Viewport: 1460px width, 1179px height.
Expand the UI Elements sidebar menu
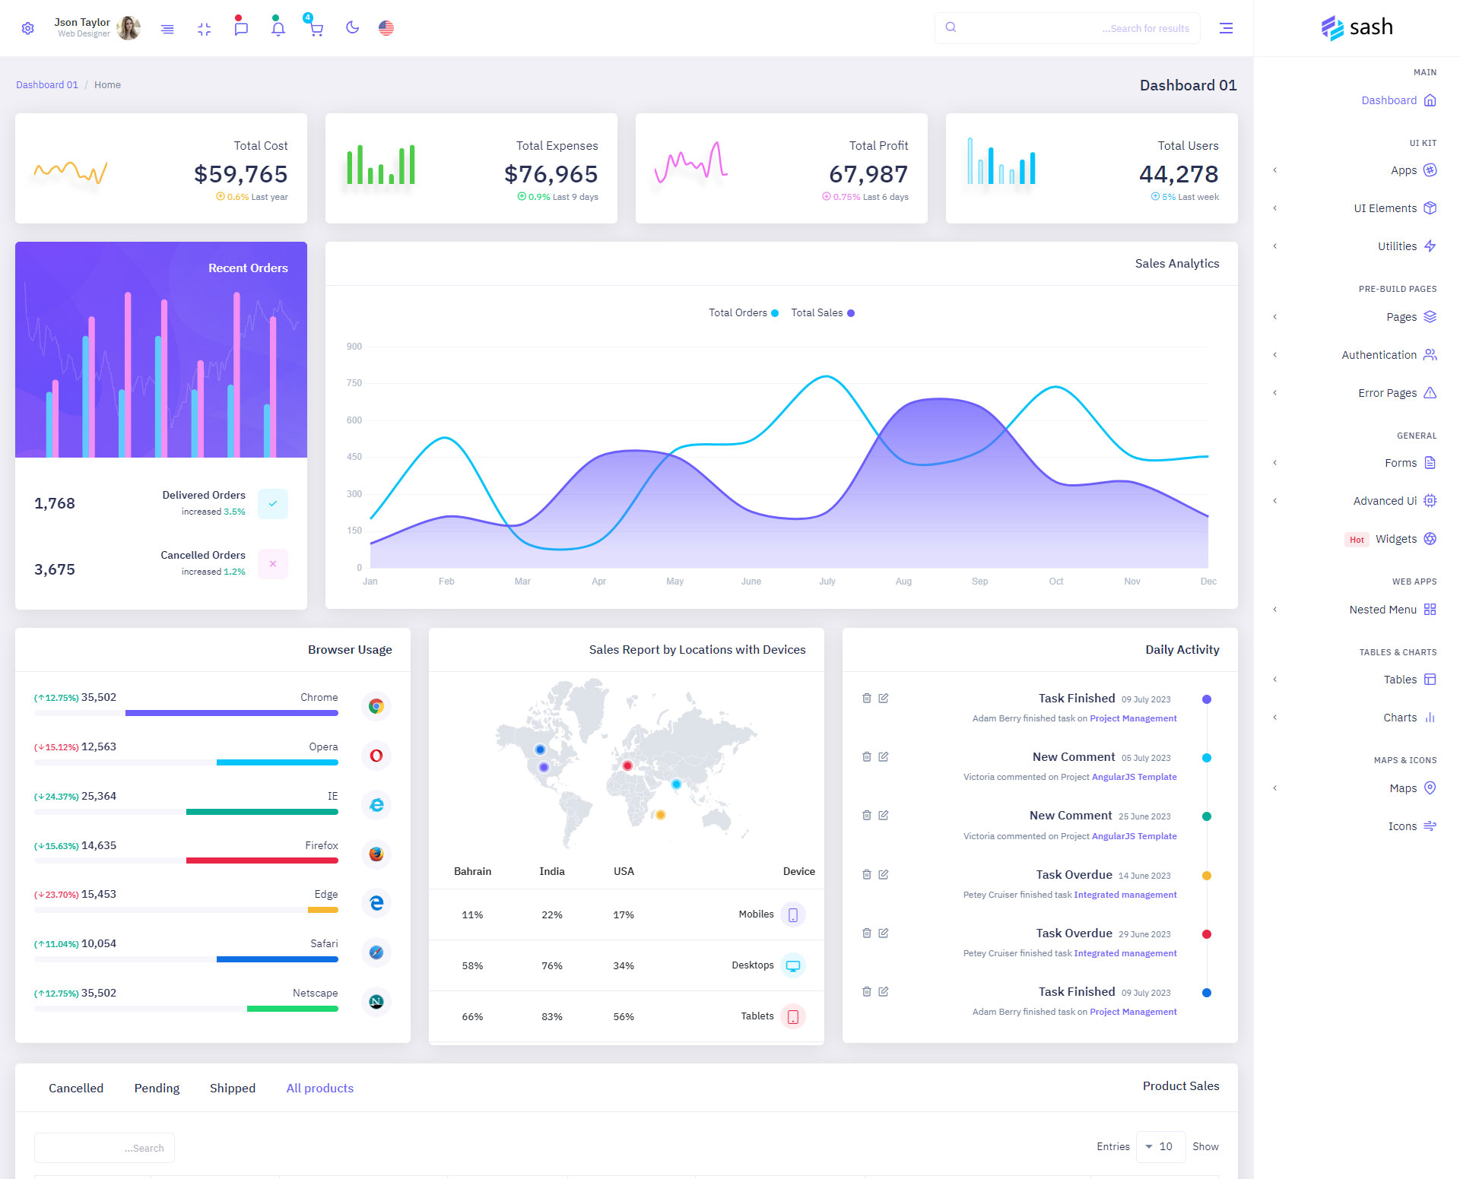pyautogui.click(x=1385, y=208)
